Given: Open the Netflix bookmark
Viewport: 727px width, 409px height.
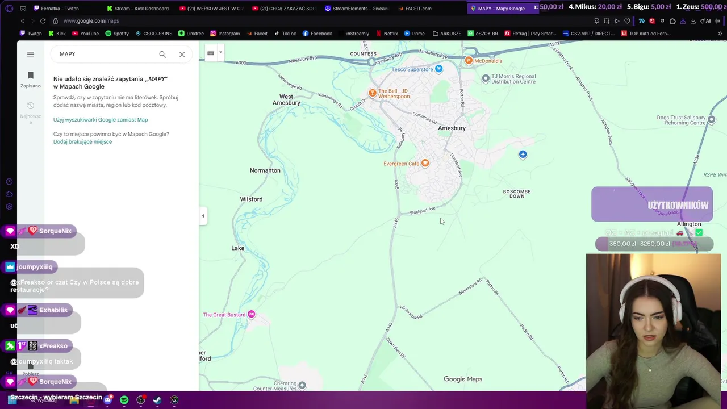Looking at the screenshot, I should point(387,34).
